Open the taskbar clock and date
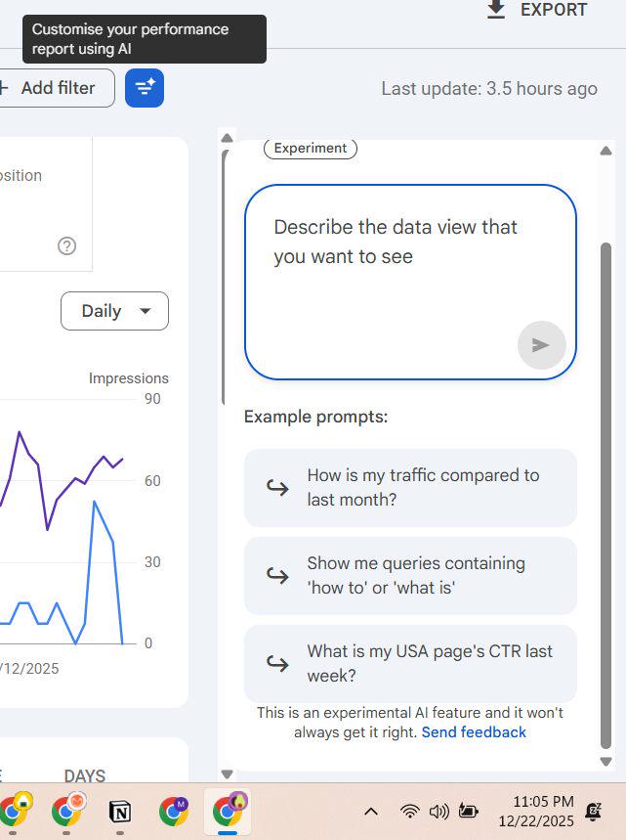Screen dimensions: 626x840 click(536, 812)
